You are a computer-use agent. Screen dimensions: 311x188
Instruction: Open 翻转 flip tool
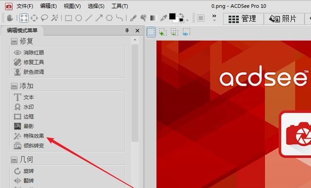coord(24,180)
